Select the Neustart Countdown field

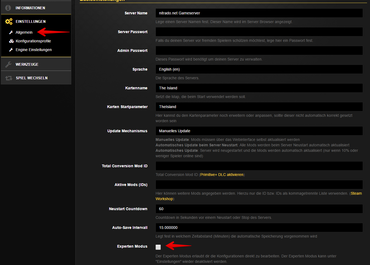(x=259, y=209)
